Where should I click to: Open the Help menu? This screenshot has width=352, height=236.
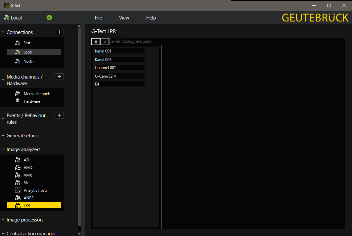(x=151, y=18)
